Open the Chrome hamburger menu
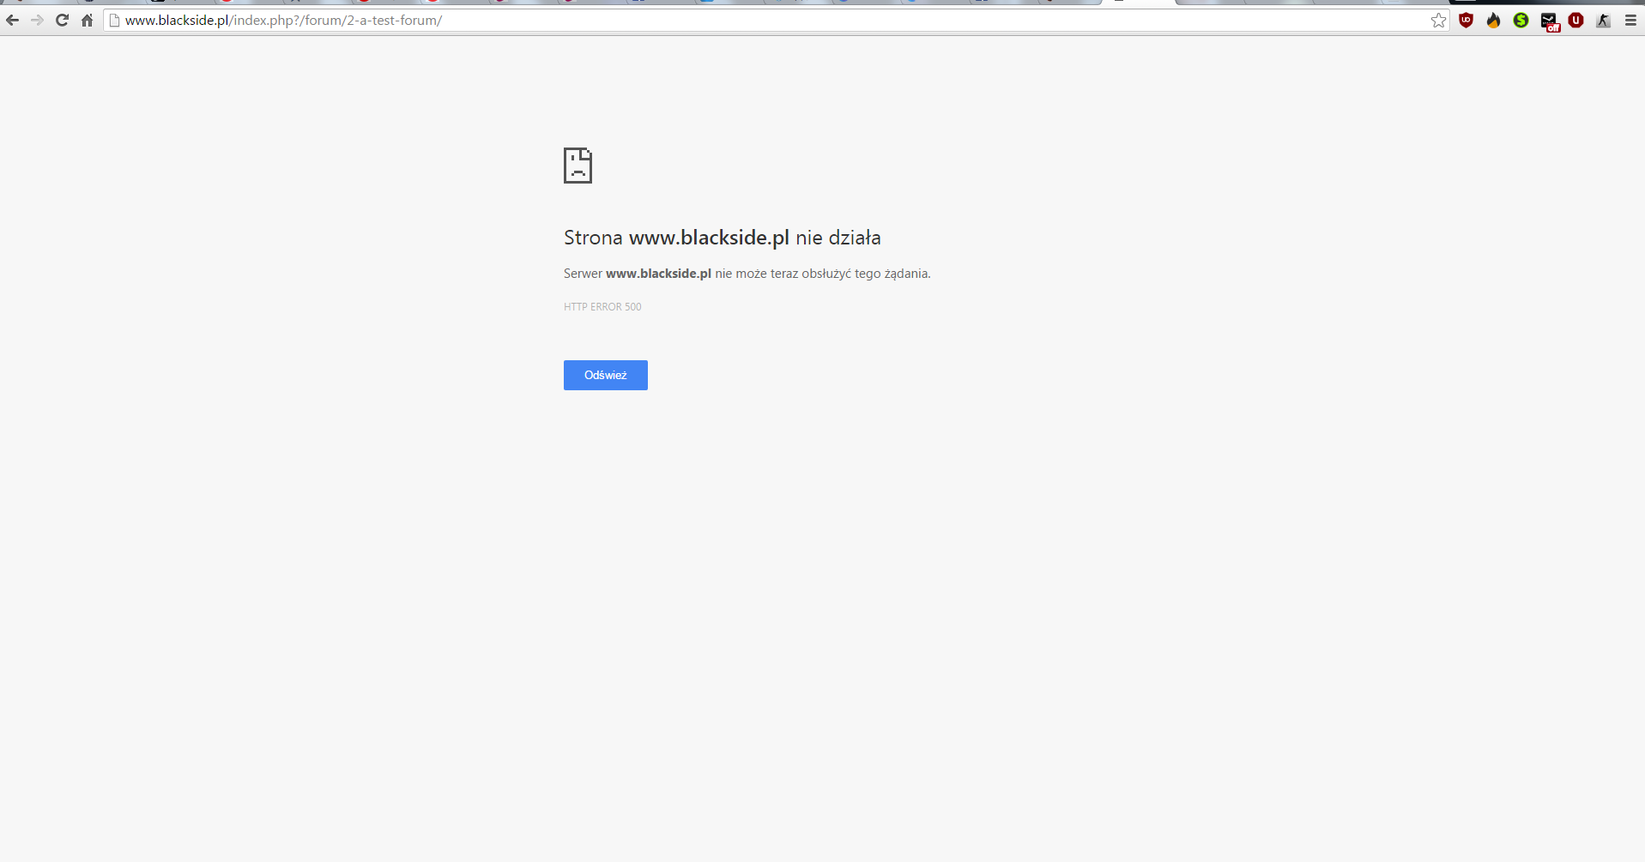1645x862 pixels. 1630,21
